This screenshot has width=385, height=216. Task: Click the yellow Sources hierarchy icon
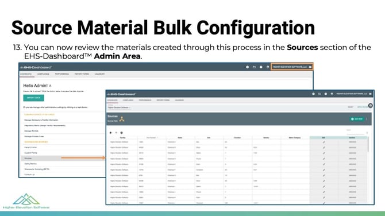pos(122,119)
